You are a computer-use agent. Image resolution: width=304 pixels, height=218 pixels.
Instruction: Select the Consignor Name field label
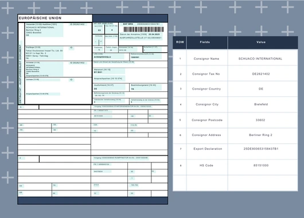206,59
